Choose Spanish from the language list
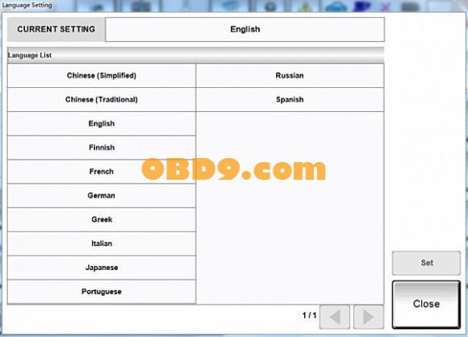The height and width of the screenshot is (337, 468). tap(290, 100)
